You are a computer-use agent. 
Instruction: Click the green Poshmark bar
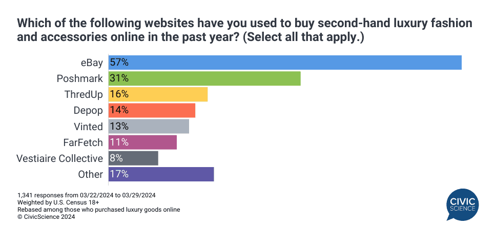pyautogui.click(x=204, y=78)
